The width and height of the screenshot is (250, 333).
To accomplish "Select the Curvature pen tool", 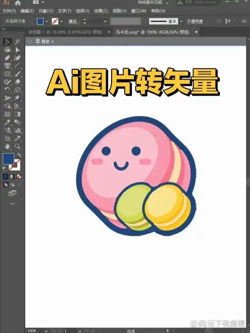I will pyautogui.click(x=17, y=58).
